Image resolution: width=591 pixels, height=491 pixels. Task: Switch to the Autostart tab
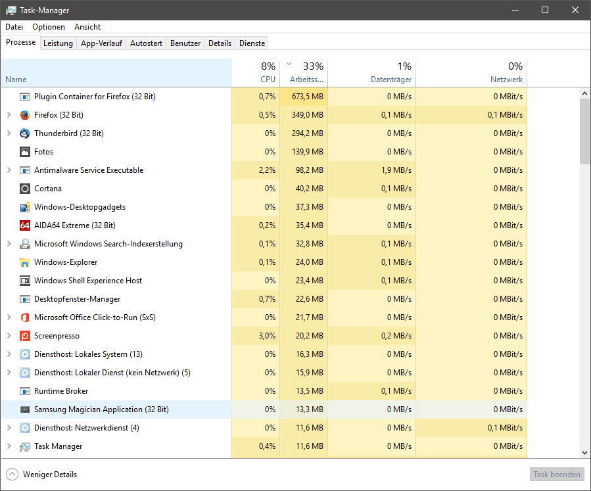coord(146,43)
